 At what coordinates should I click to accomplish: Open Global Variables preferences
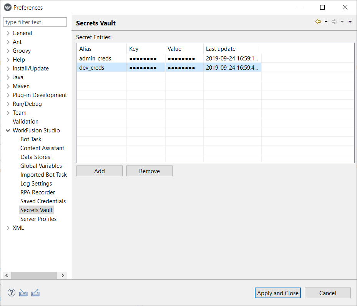click(x=41, y=166)
